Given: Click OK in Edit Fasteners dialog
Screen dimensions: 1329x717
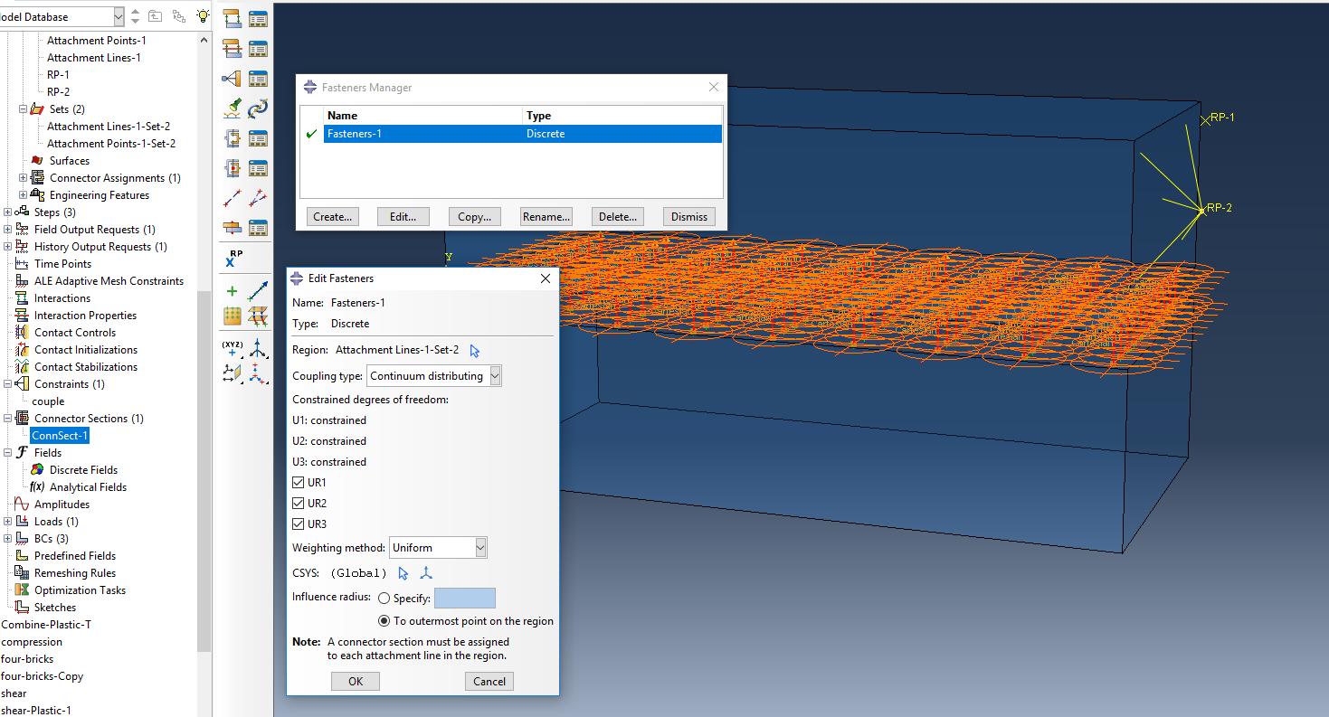Looking at the screenshot, I should coord(356,682).
